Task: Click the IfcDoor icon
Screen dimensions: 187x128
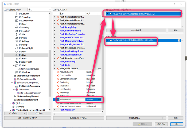Action: point(17,24)
